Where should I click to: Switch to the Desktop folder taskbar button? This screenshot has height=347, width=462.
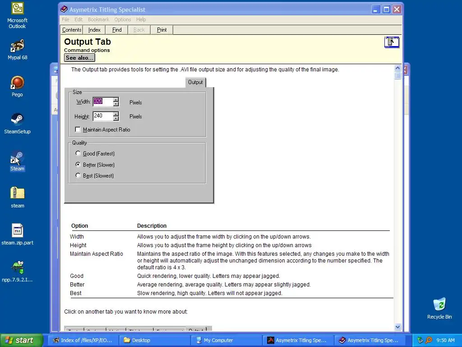155,340
